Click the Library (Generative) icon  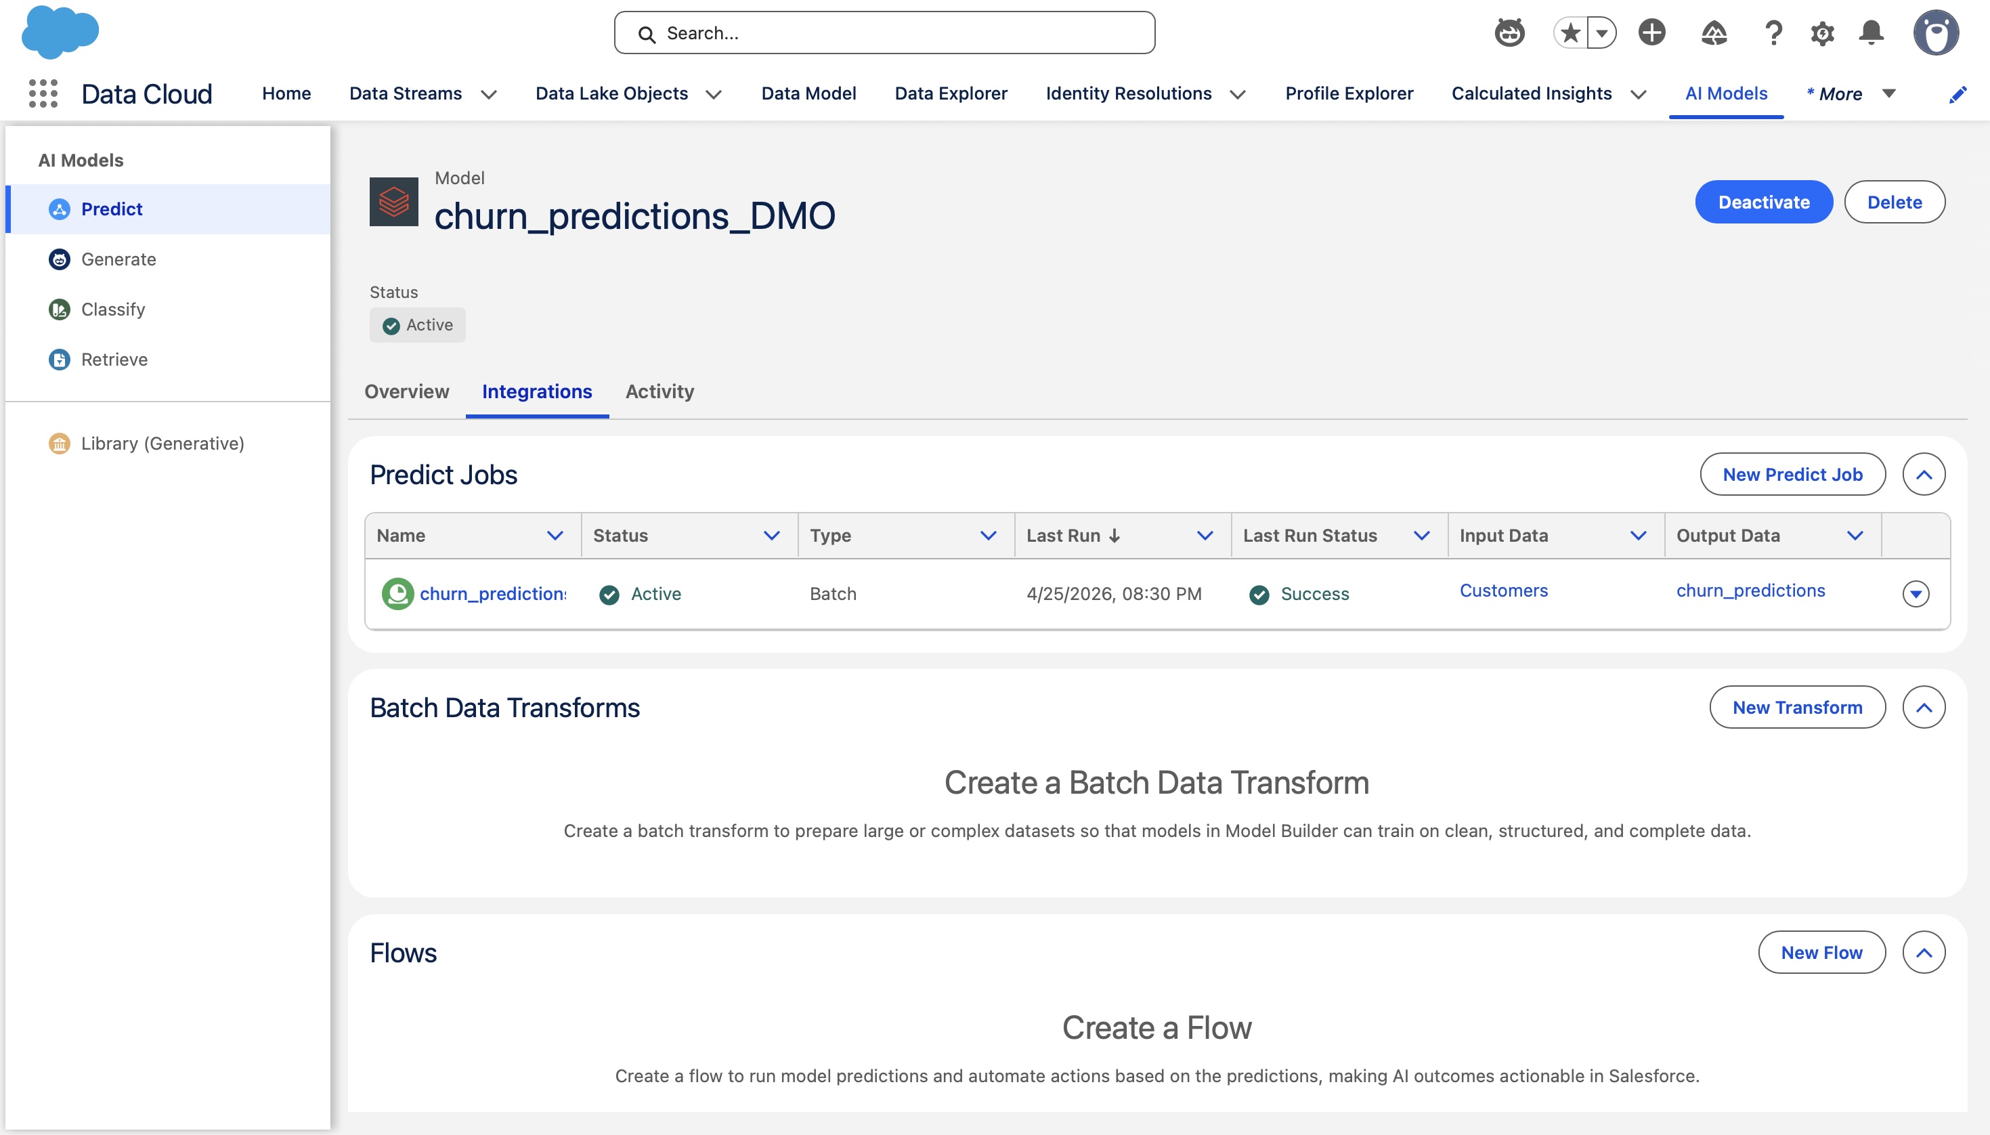(59, 444)
